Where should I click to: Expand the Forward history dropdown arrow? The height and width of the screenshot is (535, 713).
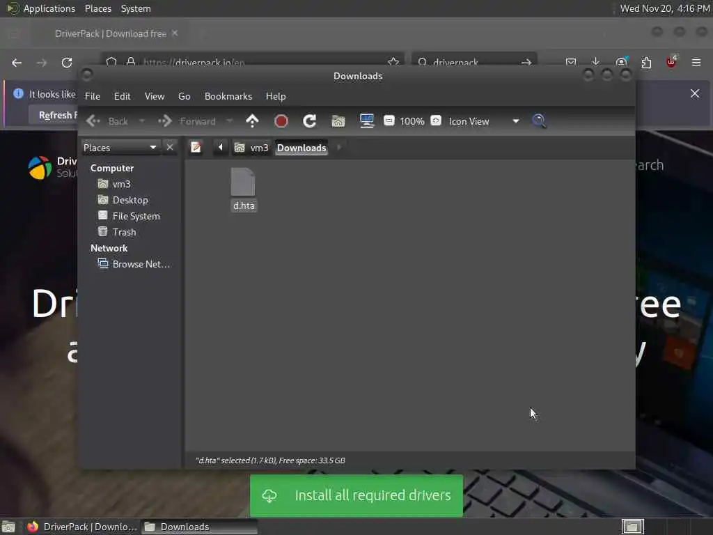230,121
